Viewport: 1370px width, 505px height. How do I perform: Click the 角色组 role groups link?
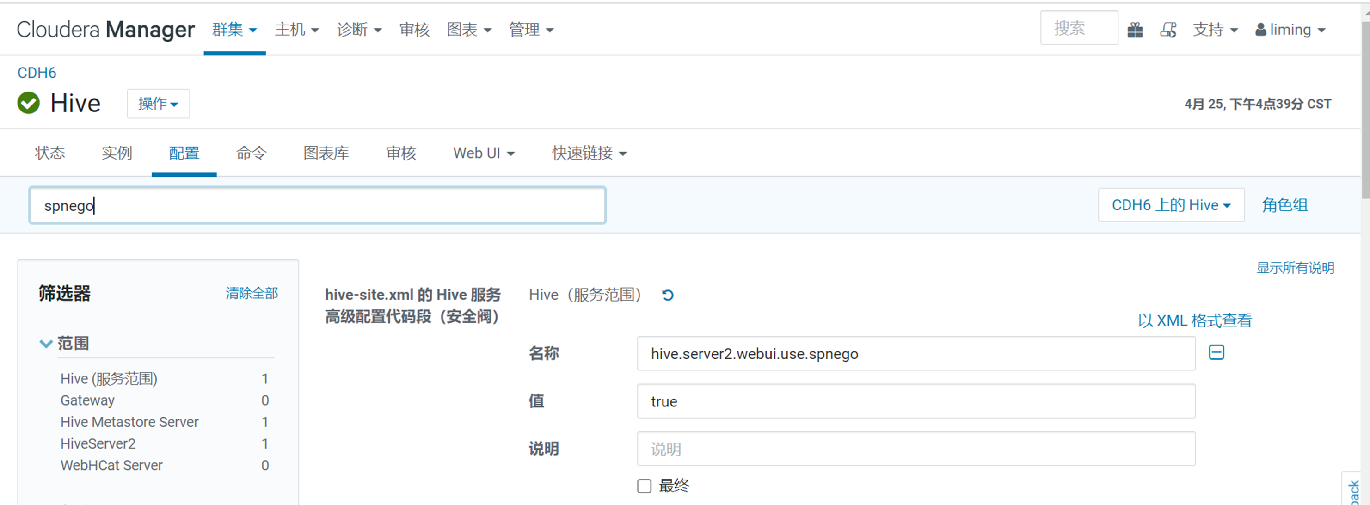tap(1284, 205)
